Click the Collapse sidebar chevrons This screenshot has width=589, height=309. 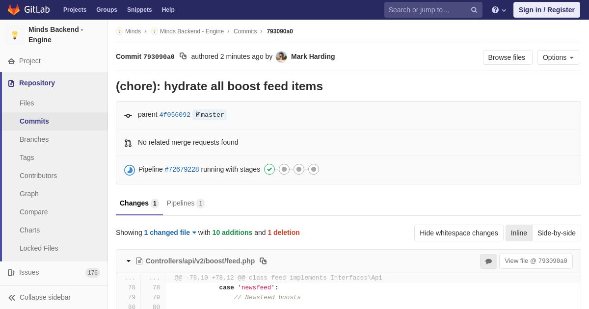[12, 298]
